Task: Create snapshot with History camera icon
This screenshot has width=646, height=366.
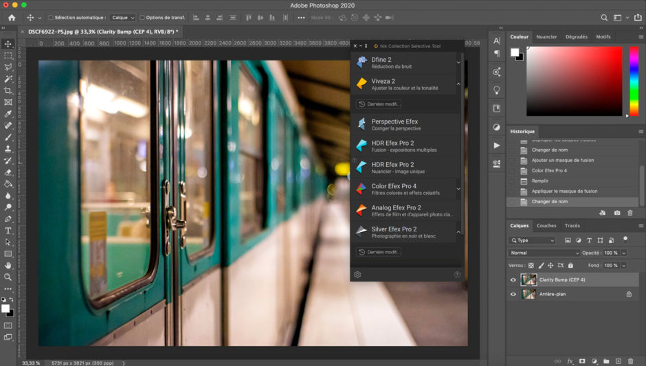Action: coord(616,213)
